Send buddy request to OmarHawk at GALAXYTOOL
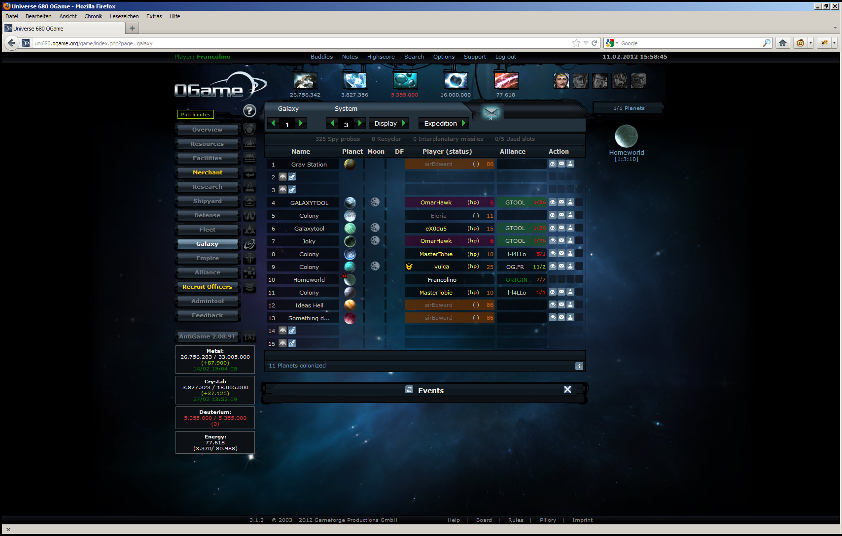The height and width of the screenshot is (536, 842). tap(570, 202)
